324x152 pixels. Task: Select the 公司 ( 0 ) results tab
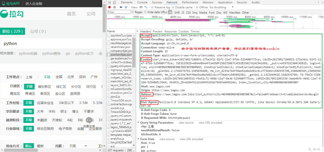(38, 31)
